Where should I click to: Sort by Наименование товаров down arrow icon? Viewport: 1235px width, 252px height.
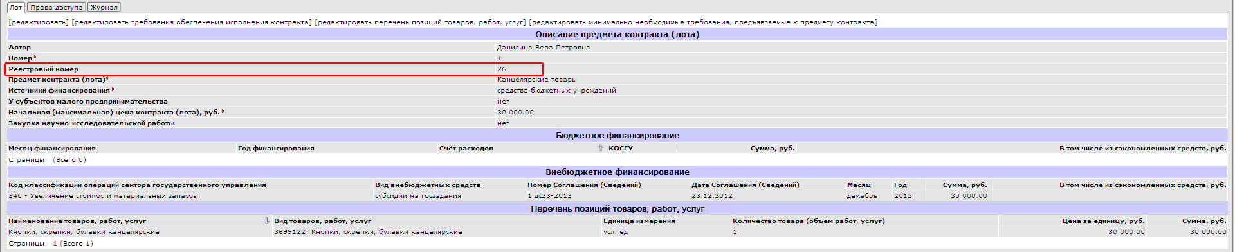266,221
